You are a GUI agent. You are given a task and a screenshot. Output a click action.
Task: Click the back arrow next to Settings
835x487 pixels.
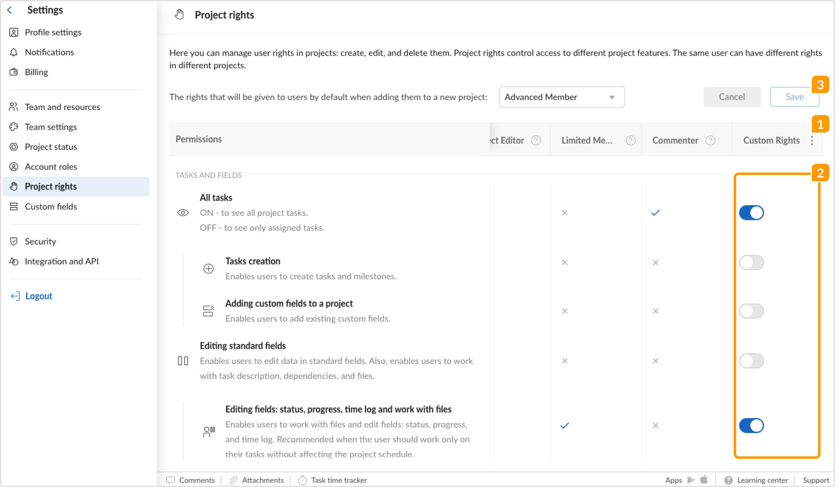pos(10,10)
